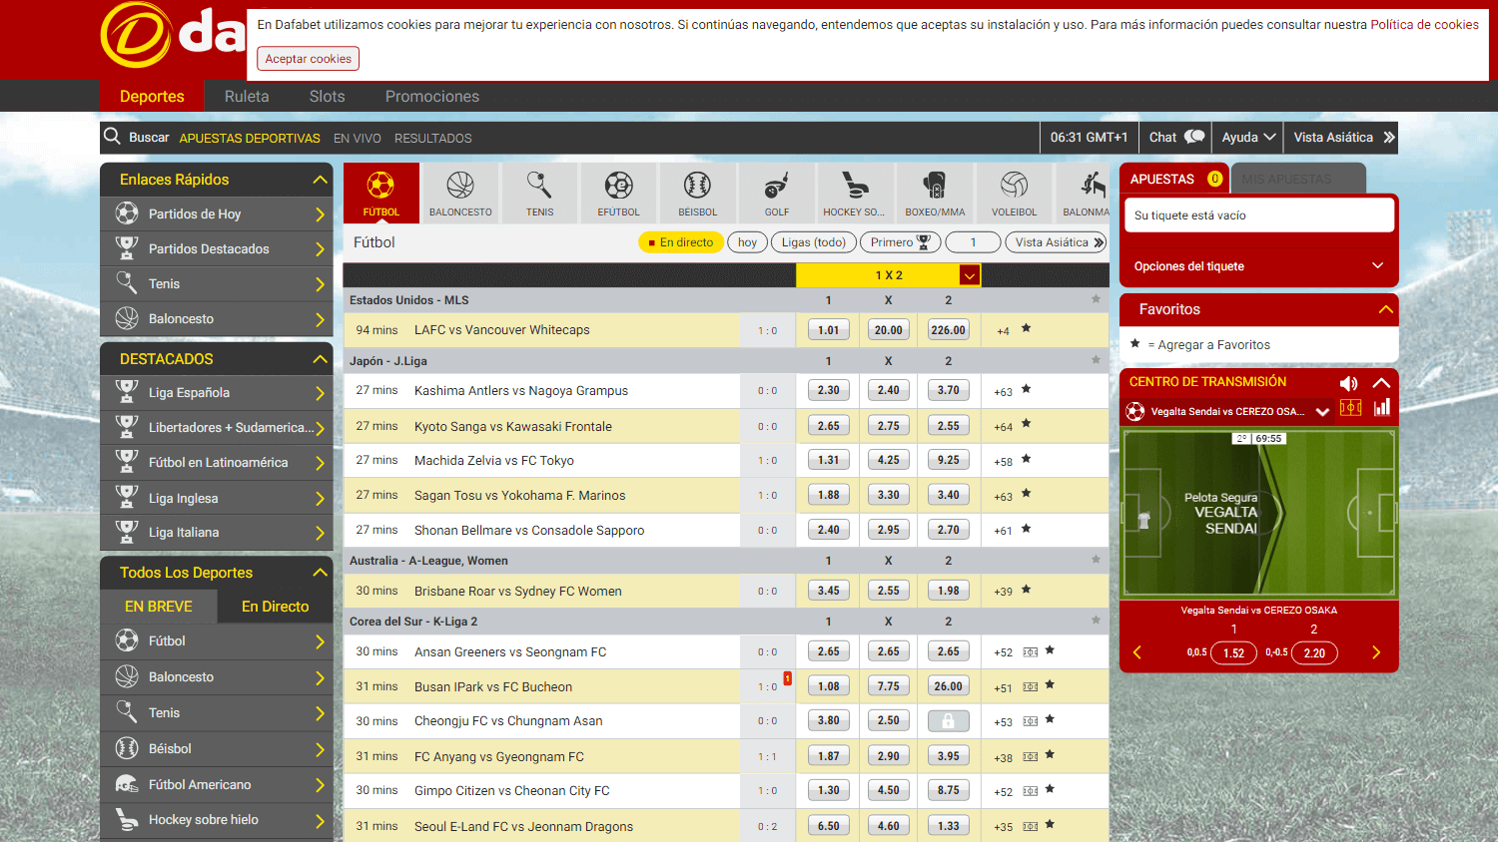
Task: Favorite the Japón - J.Liga league
Action: coord(1096,360)
